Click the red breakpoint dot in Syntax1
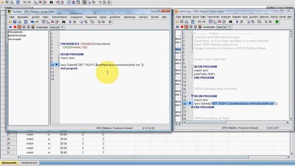Screen dimensions: 295x166 click(15, 27)
